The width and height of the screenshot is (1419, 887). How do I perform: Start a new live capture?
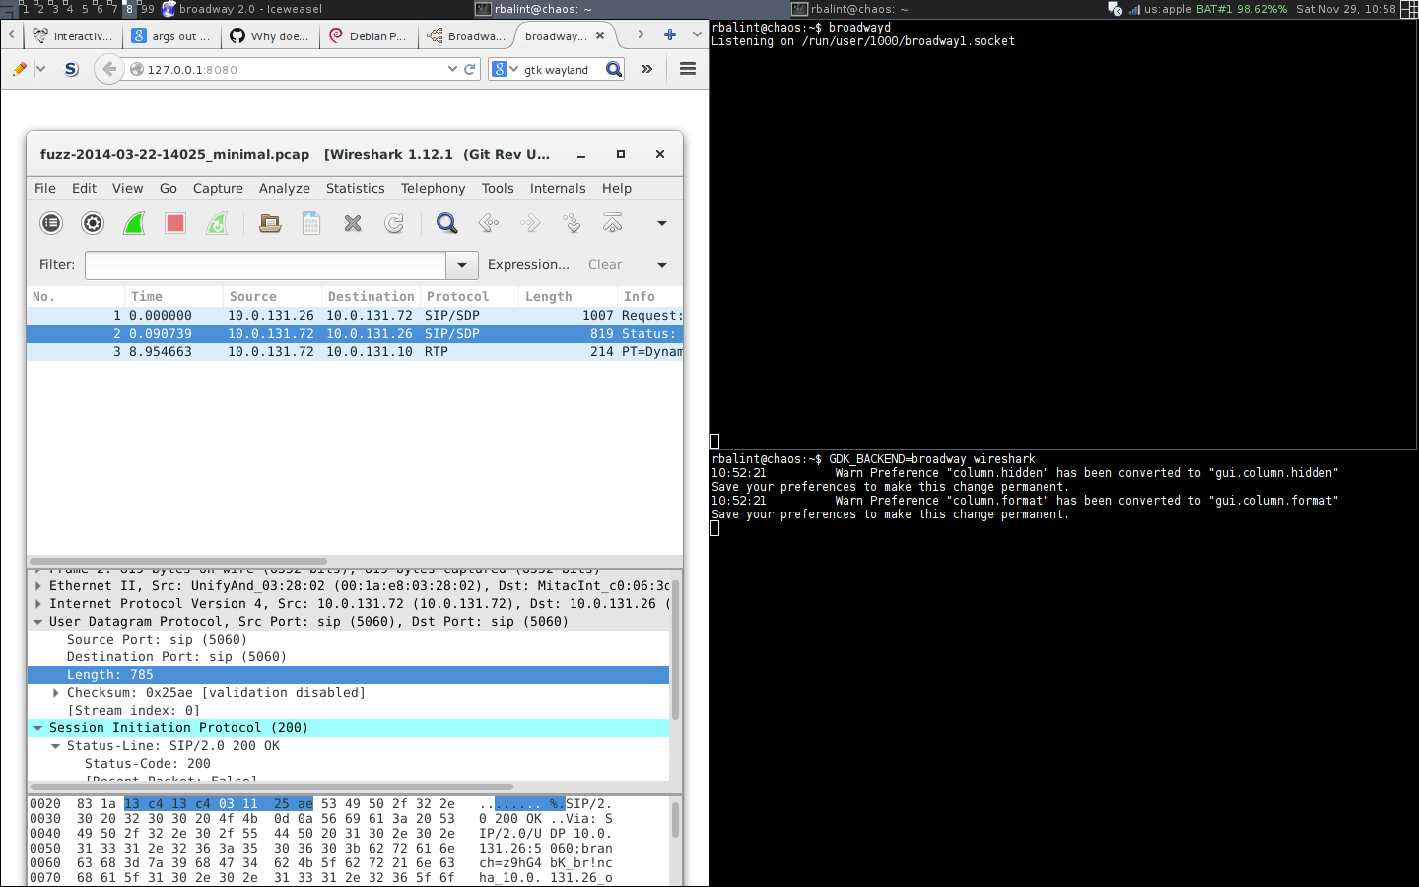(133, 223)
